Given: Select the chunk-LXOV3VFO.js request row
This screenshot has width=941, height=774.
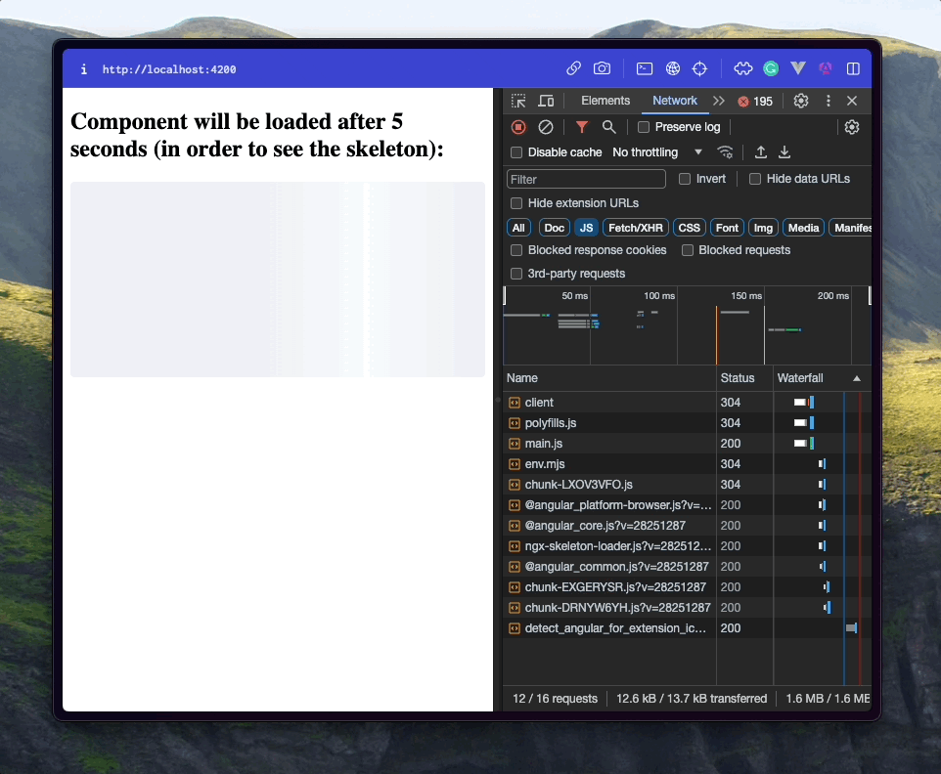Looking at the screenshot, I should click(687, 485).
